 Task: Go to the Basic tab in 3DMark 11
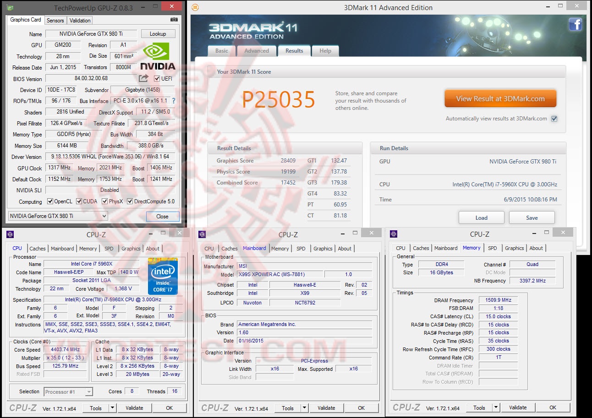point(222,51)
